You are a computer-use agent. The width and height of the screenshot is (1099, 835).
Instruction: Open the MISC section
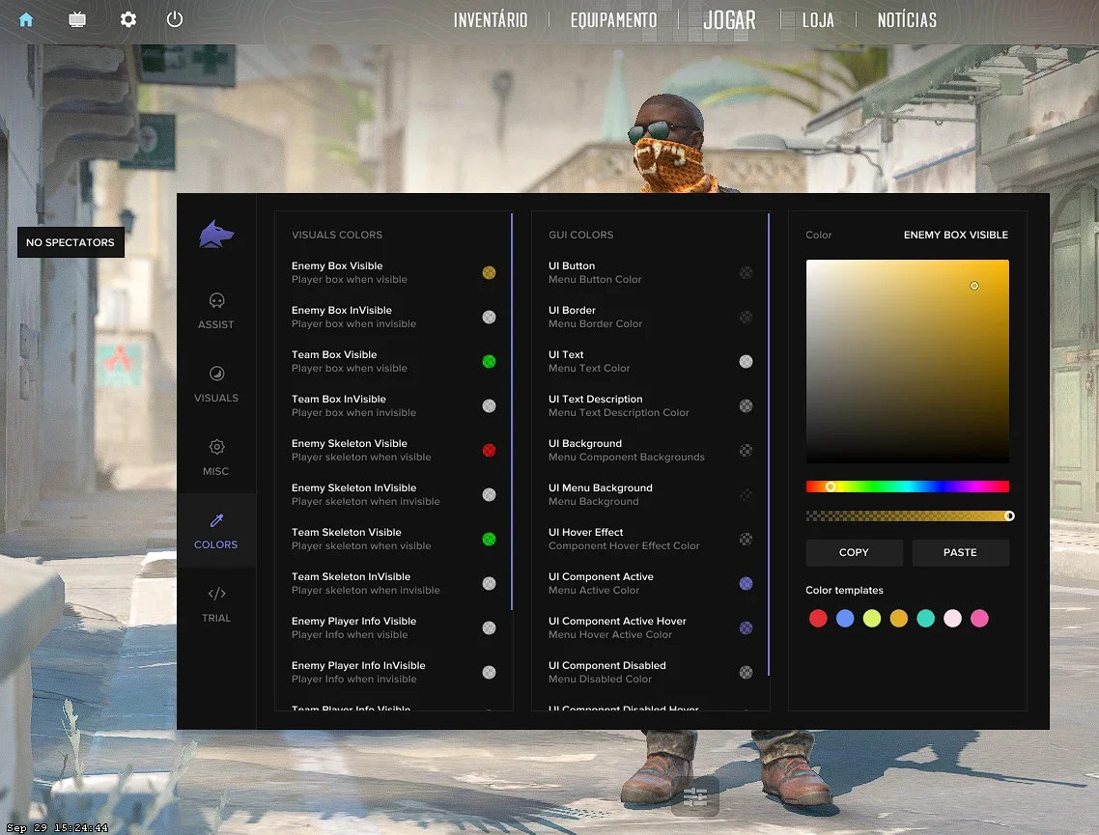(216, 458)
